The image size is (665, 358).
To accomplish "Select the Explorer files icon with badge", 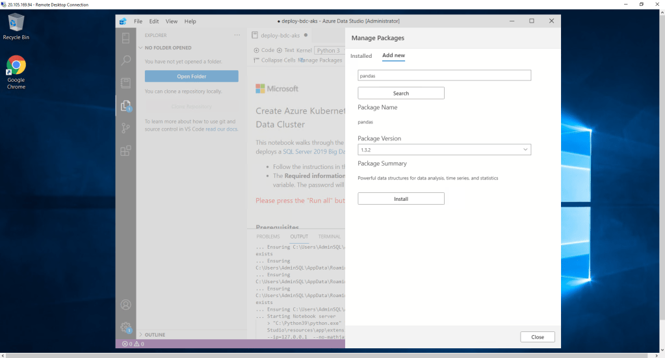I will [x=126, y=105].
